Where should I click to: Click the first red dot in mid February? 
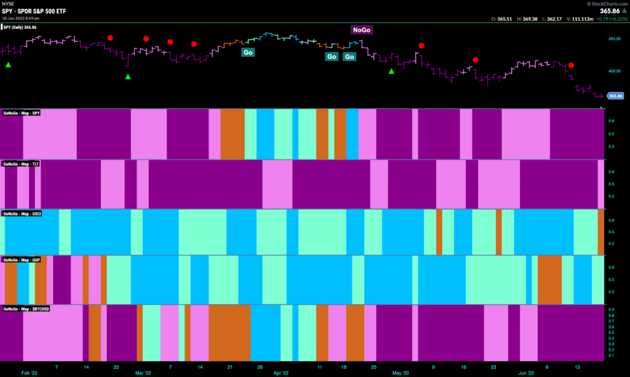tap(110, 38)
